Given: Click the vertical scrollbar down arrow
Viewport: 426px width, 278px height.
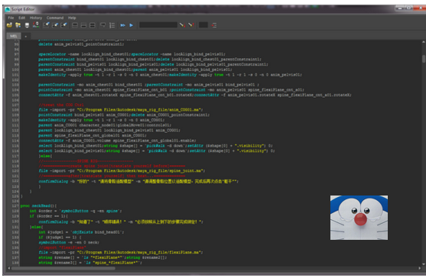Looking at the screenshot, I should pos(424,264).
